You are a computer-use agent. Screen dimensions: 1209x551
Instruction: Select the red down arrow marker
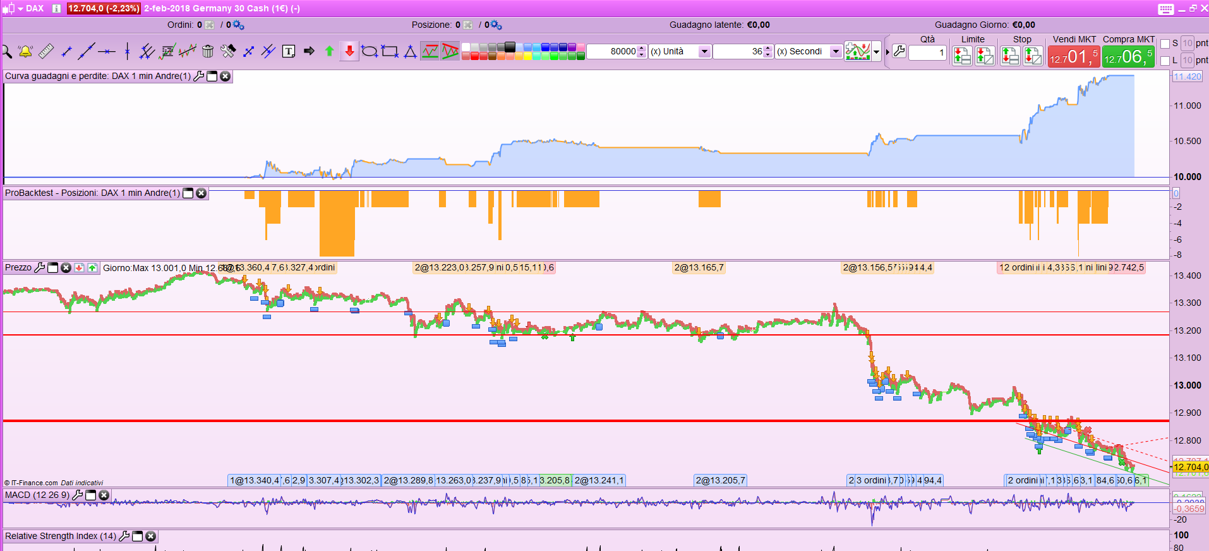tap(349, 52)
